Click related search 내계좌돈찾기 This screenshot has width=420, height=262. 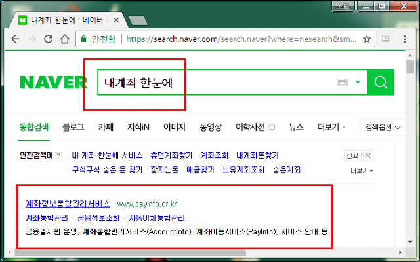tap(257, 155)
